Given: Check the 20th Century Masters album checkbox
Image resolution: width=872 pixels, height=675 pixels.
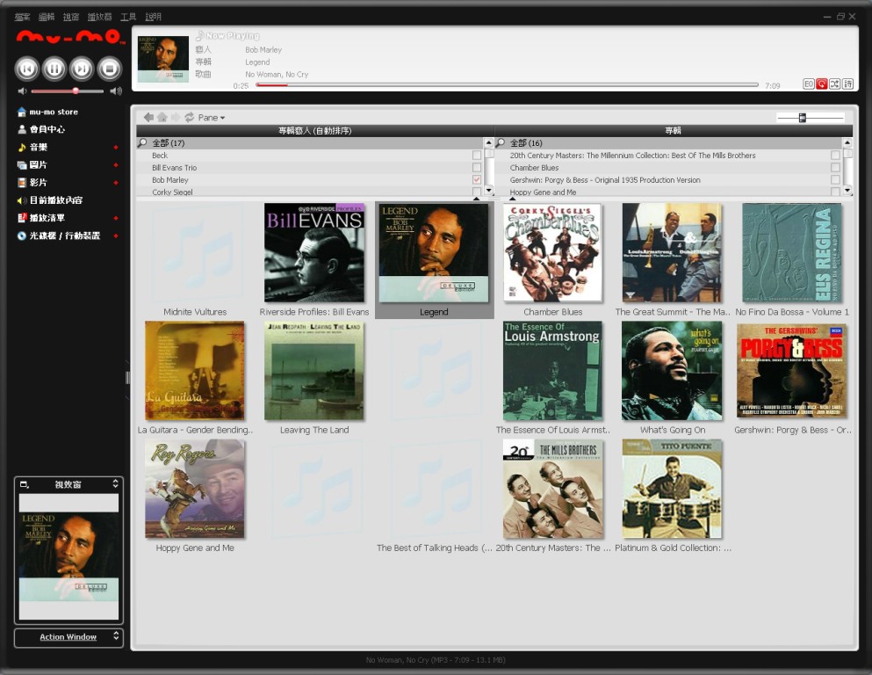Looking at the screenshot, I should tap(835, 156).
